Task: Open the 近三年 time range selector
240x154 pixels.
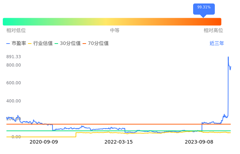Action: 217,44
